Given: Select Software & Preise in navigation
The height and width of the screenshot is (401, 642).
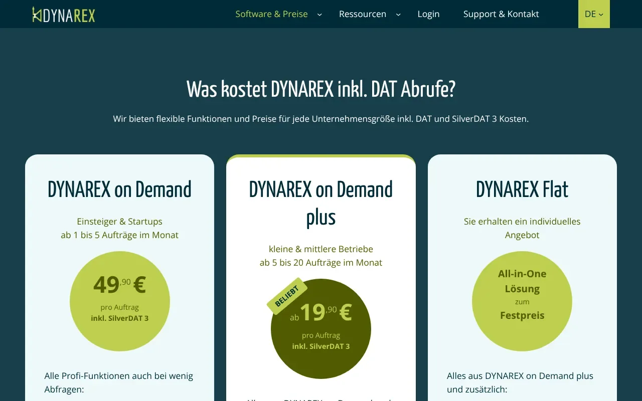Looking at the screenshot, I should (271, 14).
